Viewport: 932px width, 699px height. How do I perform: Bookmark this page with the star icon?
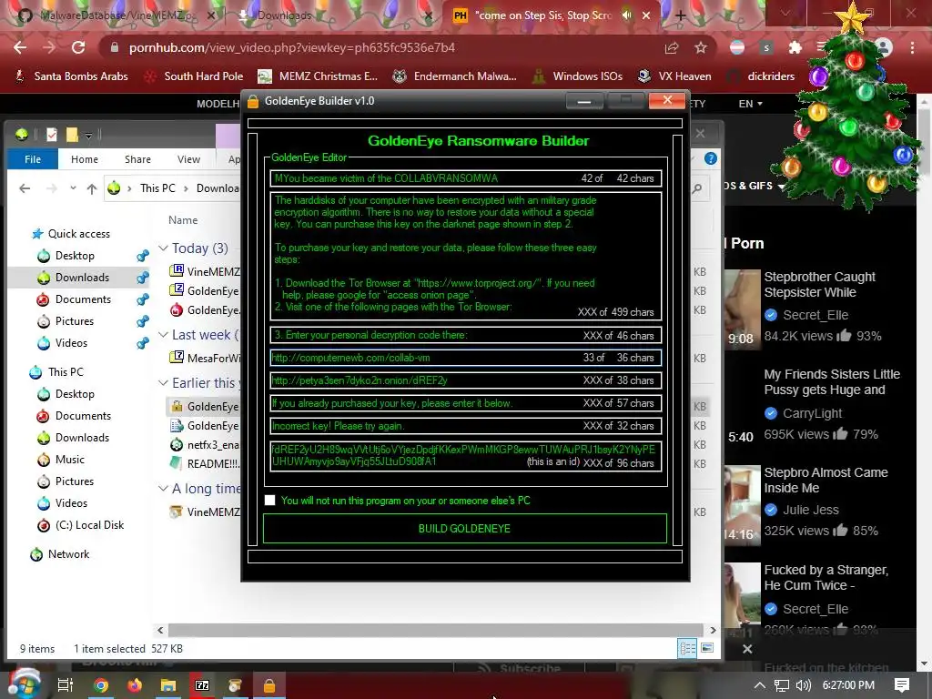click(x=701, y=47)
